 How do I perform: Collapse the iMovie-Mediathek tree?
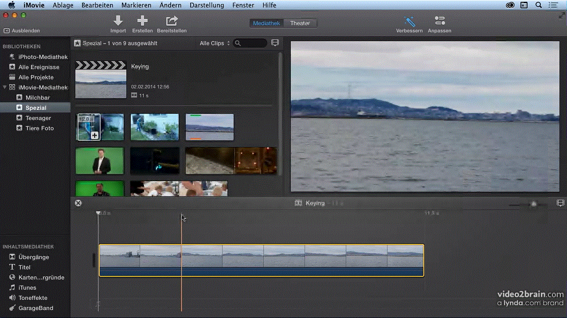tap(4, 87)
